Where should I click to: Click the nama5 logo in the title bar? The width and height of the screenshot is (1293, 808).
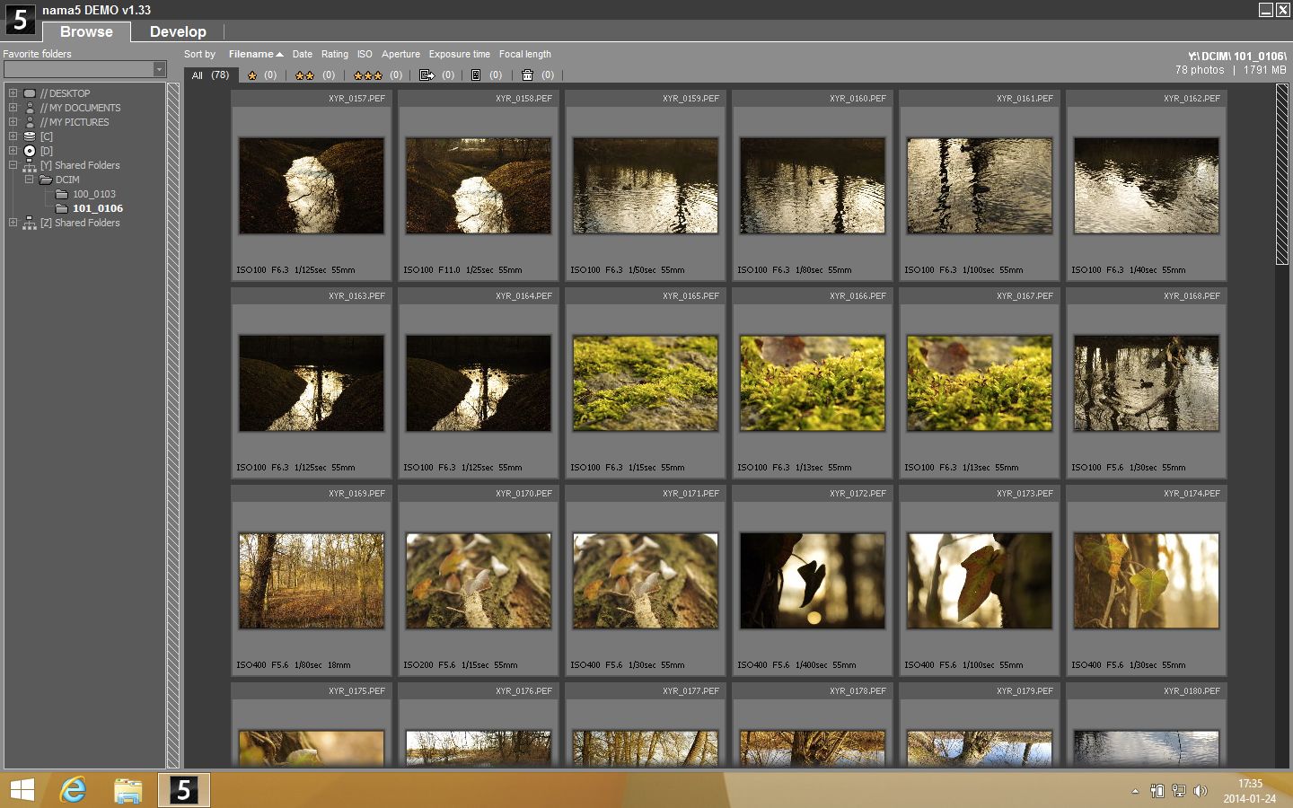(20, 19)
